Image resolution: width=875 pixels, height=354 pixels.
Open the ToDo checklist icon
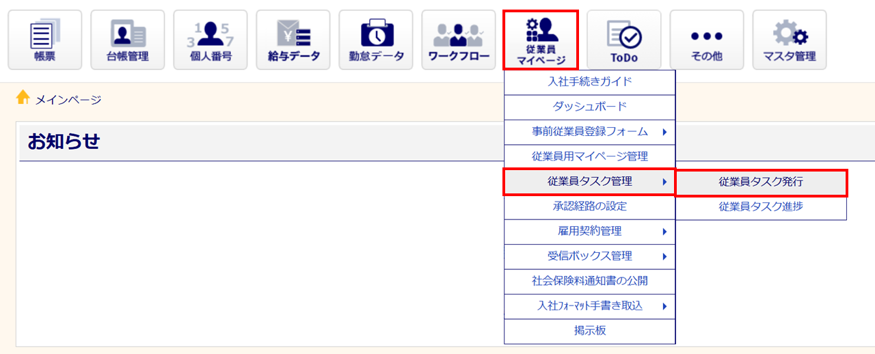click(x=624, y=40)
